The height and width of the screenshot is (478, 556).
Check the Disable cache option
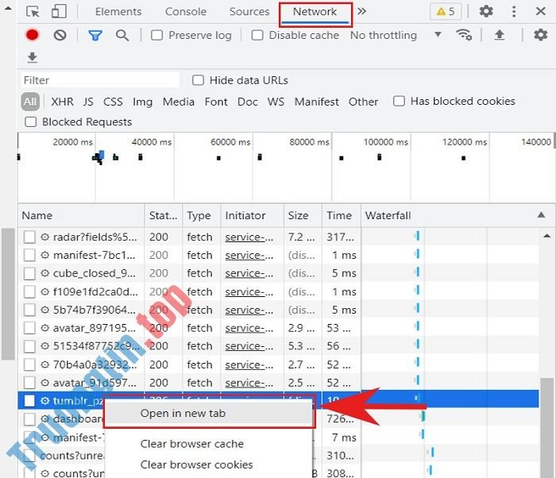point(257,35)
